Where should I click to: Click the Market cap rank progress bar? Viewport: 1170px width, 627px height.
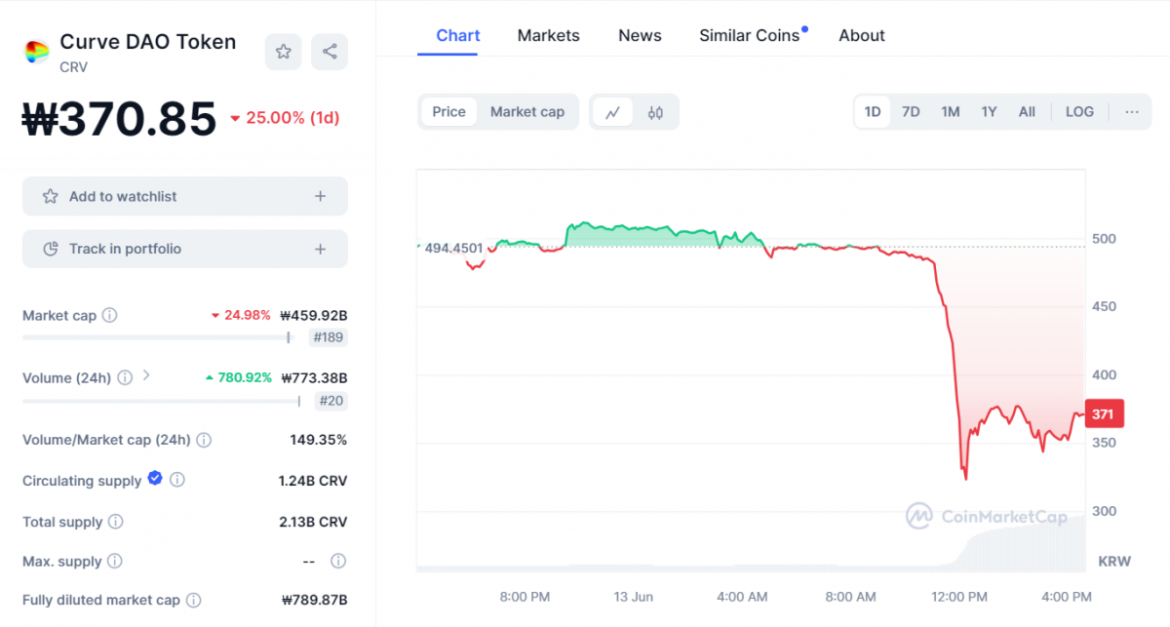(156, 337)
